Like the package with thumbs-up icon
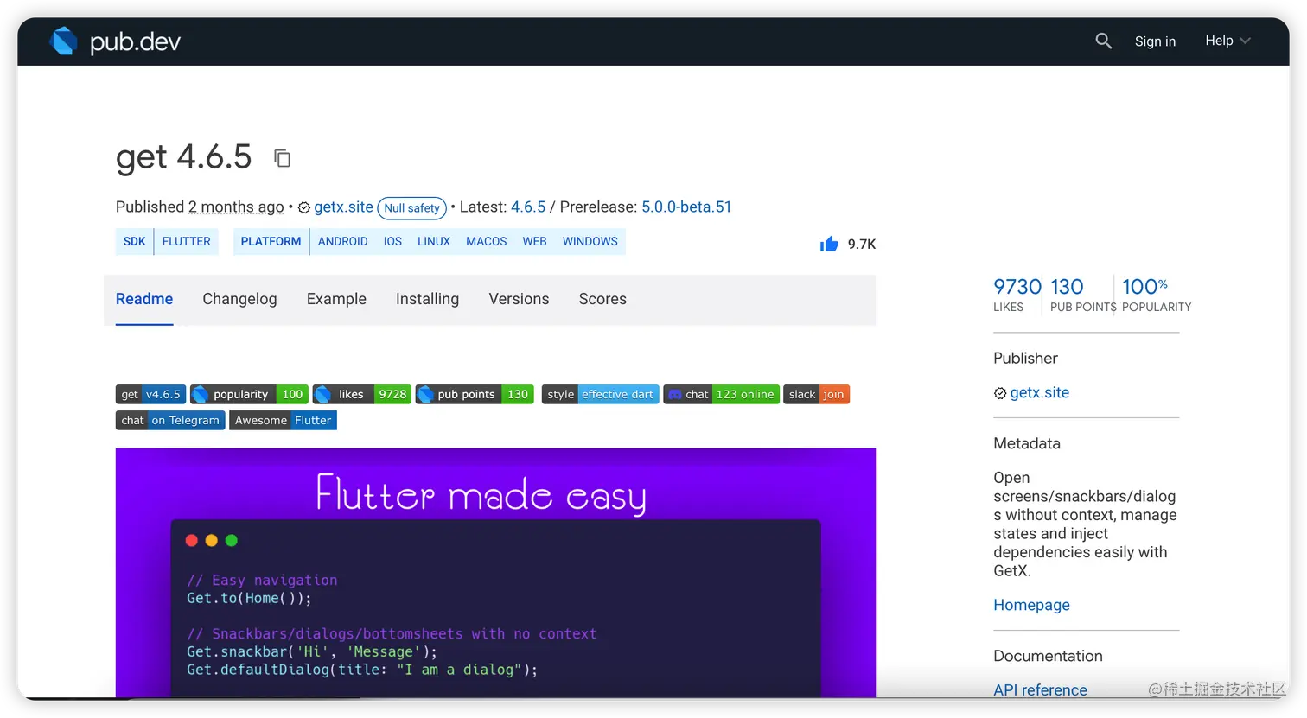The width and height of the screenshot is (1307, 718). (829, 244)
